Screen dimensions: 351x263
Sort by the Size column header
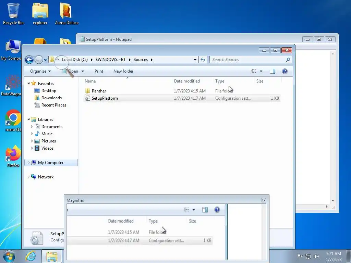coord(267,81)
